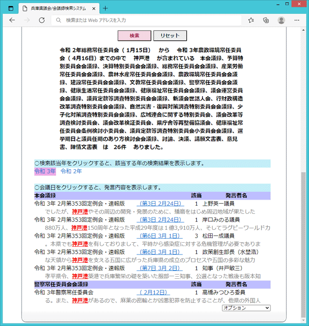Open 第6日 3月1日 link for 政策創生部長

160,252
